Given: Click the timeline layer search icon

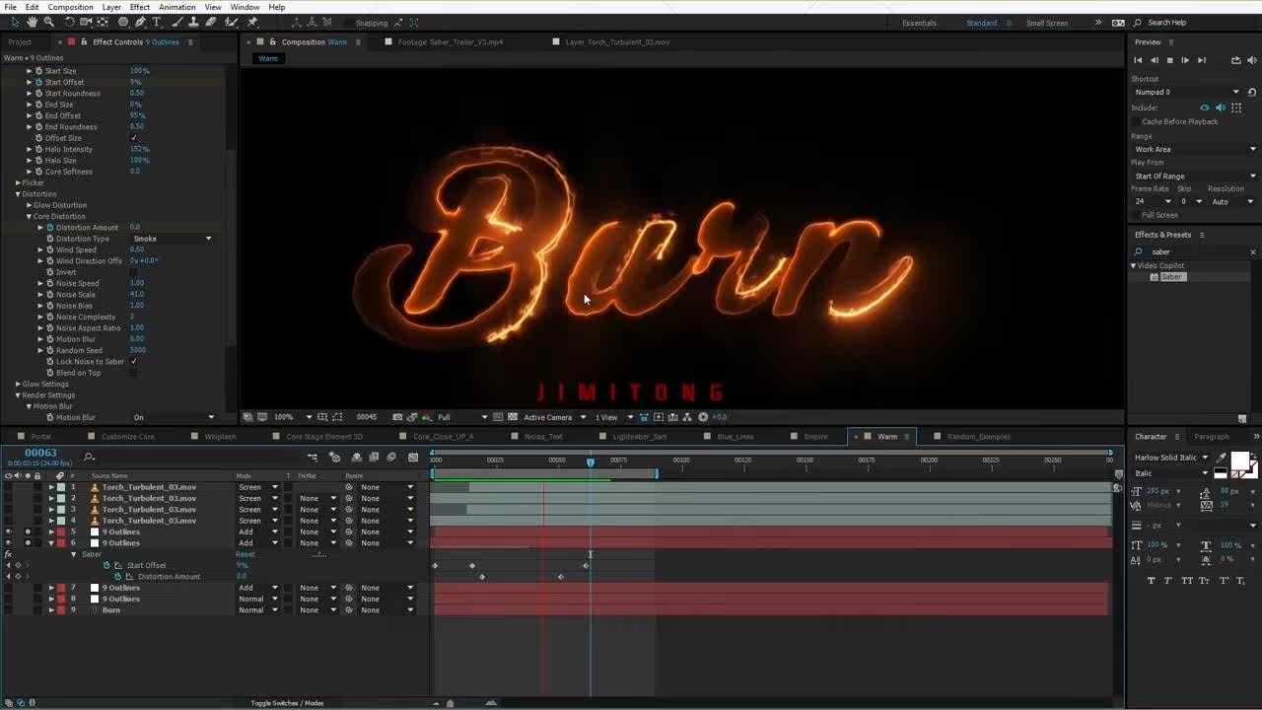Looking at the screenshot, I should tap(89, 457).
